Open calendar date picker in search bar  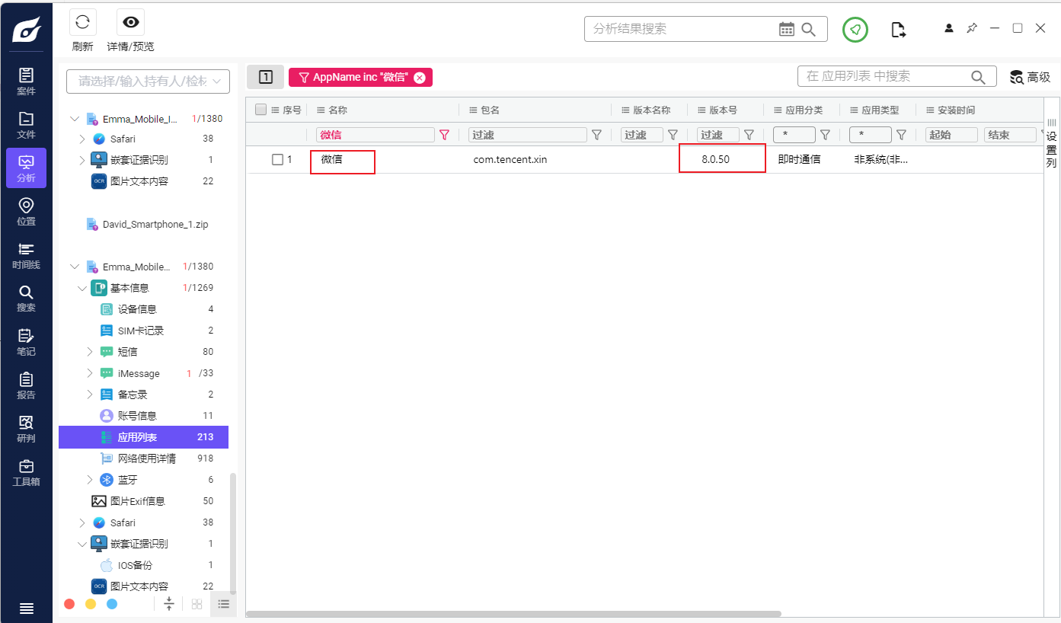(787, 29)
